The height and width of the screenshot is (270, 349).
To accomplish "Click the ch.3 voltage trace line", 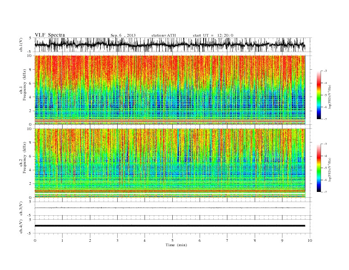I will [170, 208].
